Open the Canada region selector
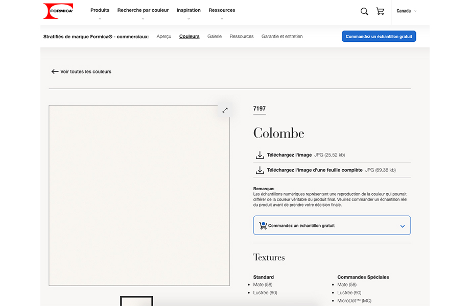The height and width of the screenshot is (306, 470). pyautogui.click(x=407, y=11)
